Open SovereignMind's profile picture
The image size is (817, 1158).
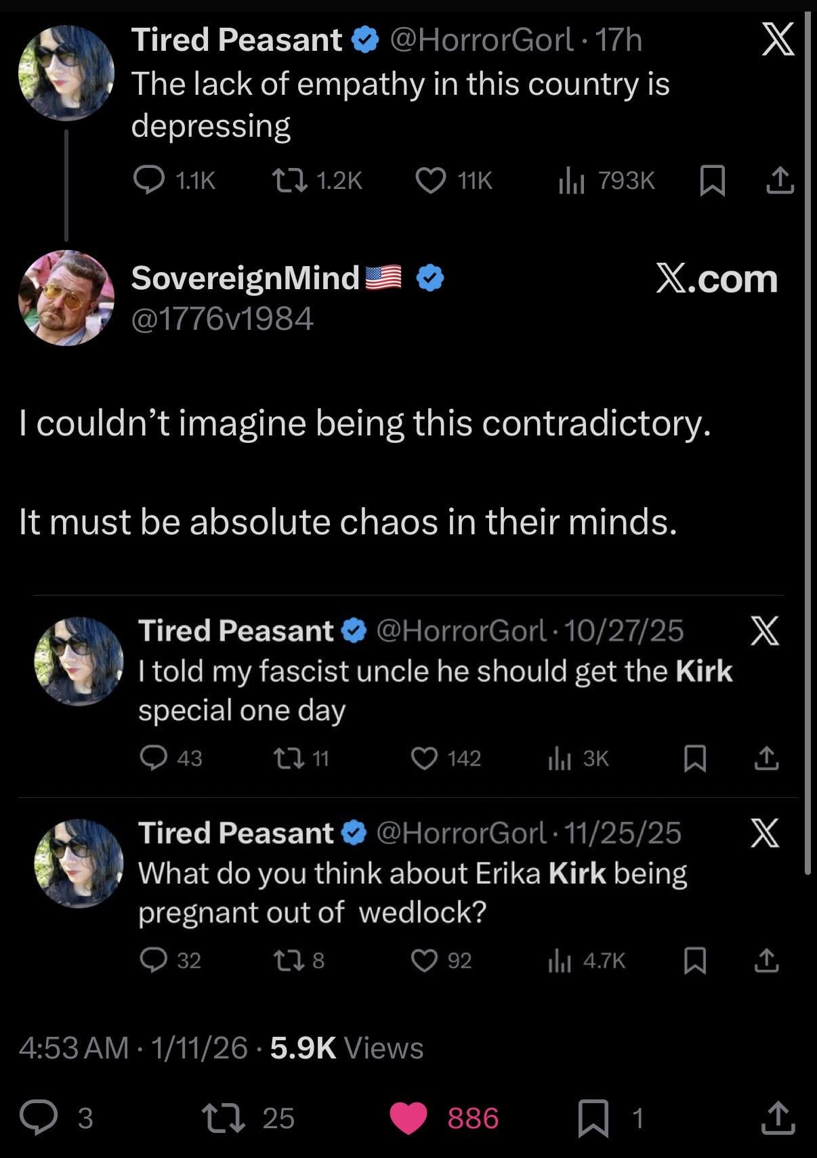tap(66, 297)
